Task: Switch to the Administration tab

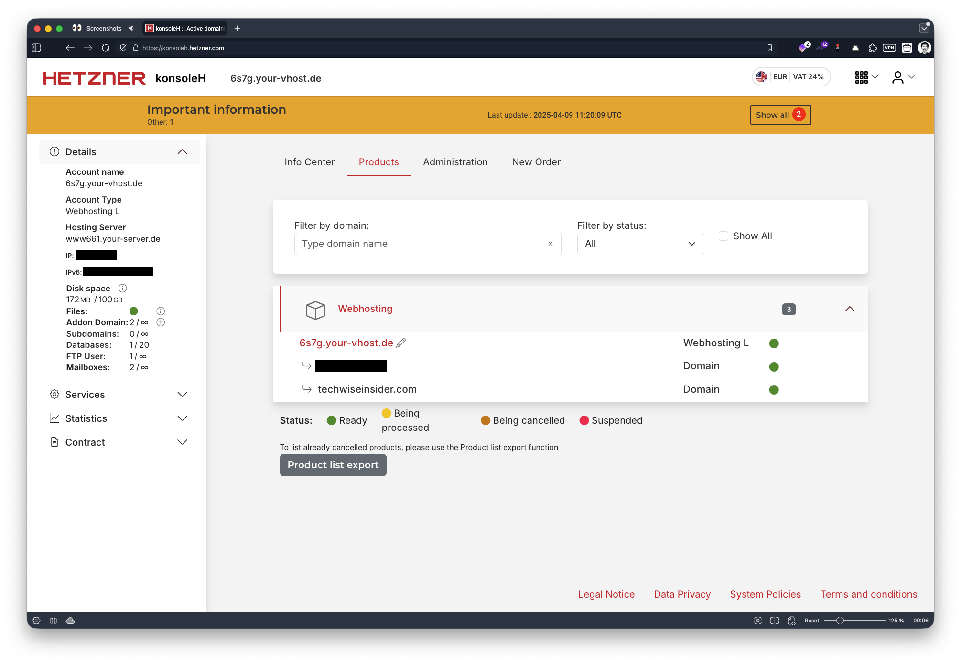Action: (x=455, y=162)
